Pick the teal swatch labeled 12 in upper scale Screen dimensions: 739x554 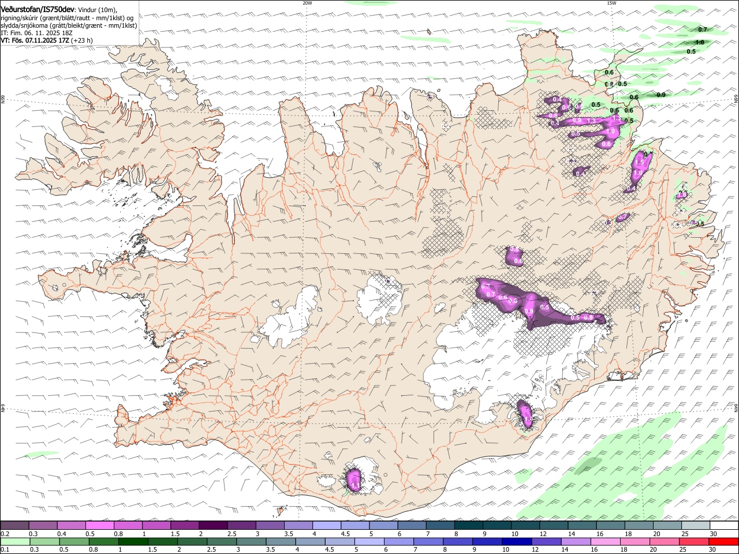[554, 526]
